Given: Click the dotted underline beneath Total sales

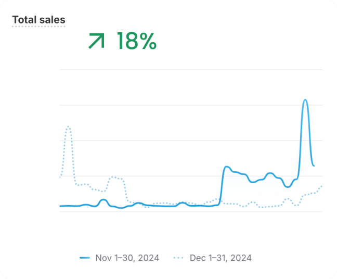Looking at the screenshot, I should pos(38,26).
